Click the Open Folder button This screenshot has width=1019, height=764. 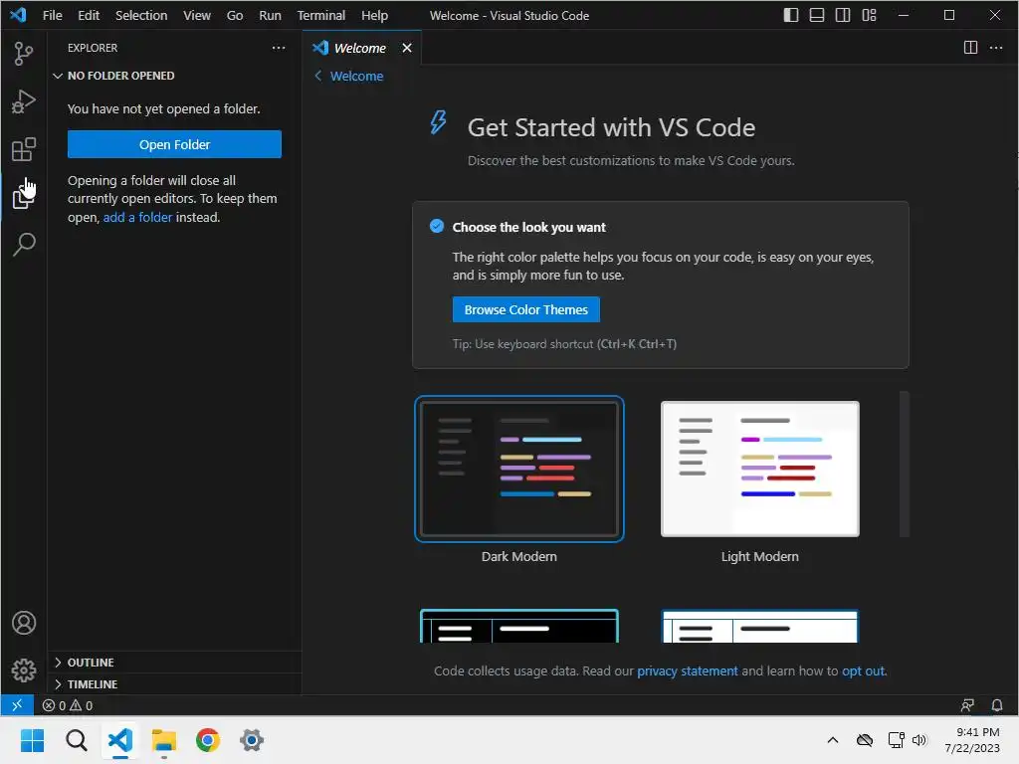pos(174,144)
